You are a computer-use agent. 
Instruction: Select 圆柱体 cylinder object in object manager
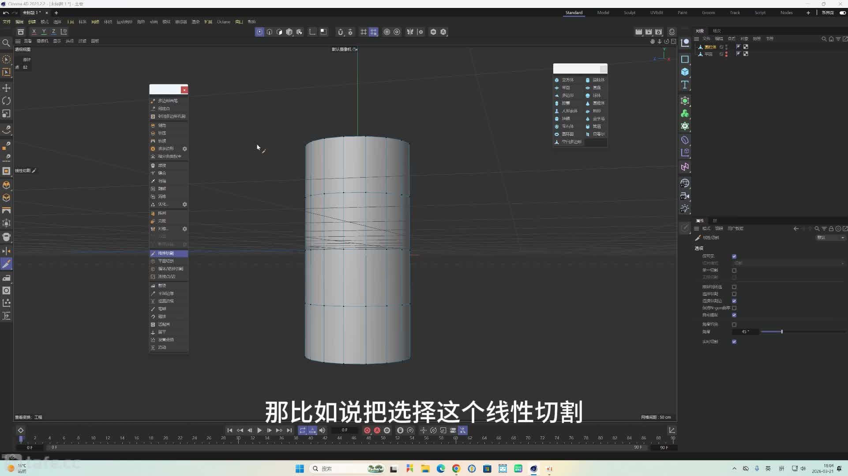click(x=710, y=47)
